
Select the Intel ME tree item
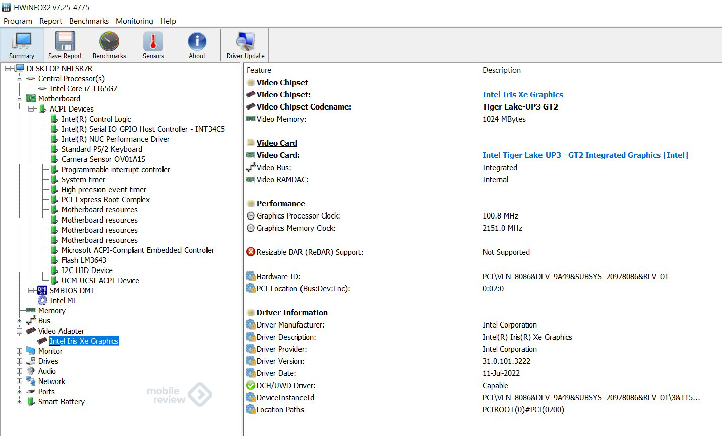click(x=63, y=300)
